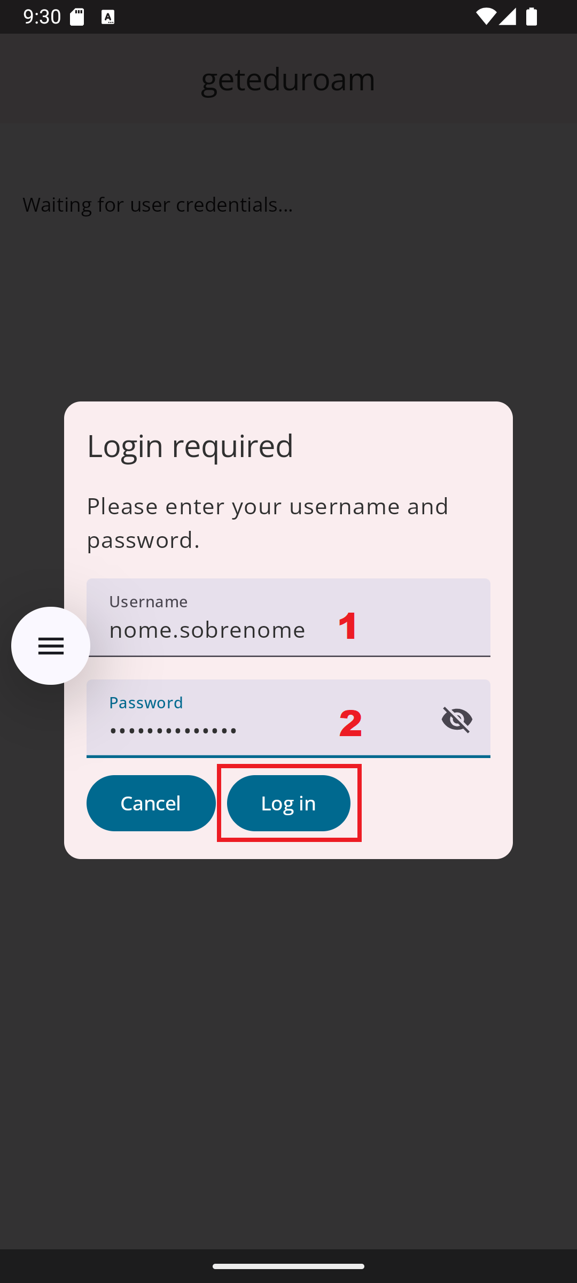Tap the 9:30 clock in status bar

click(x=42, y=17)
